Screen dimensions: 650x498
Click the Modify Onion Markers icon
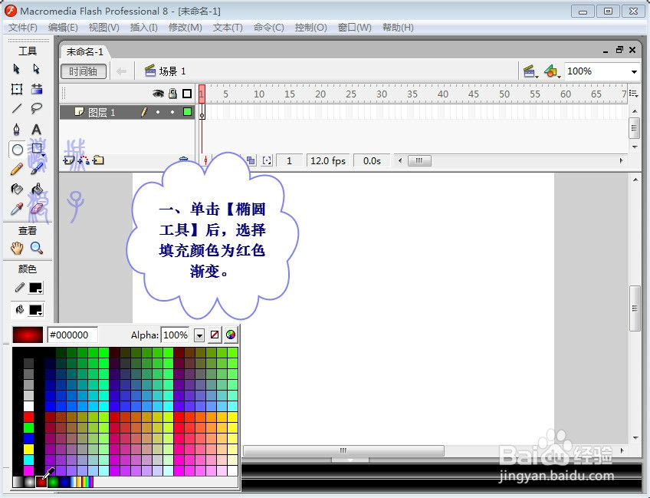[267, 160]
